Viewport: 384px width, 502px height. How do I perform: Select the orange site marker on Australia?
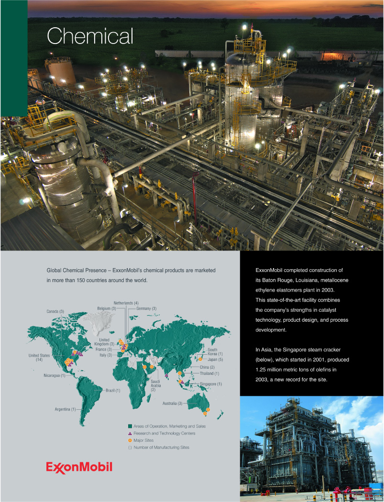tap(208, 410)
